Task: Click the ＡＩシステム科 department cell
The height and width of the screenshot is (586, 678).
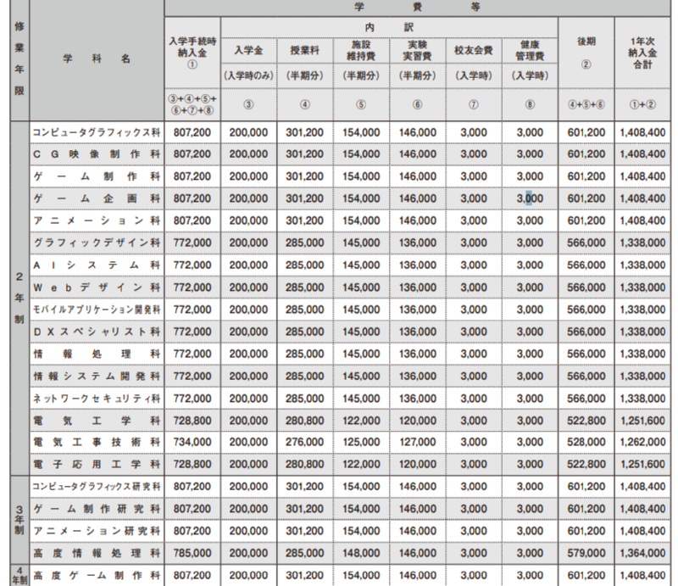Action: [x=95, y=265]
